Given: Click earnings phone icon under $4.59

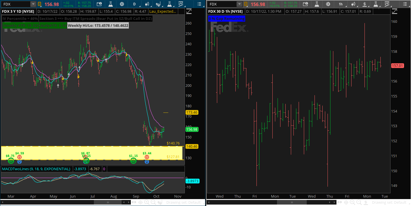Looking at the screenshot, I should click(x=19, y=157).
